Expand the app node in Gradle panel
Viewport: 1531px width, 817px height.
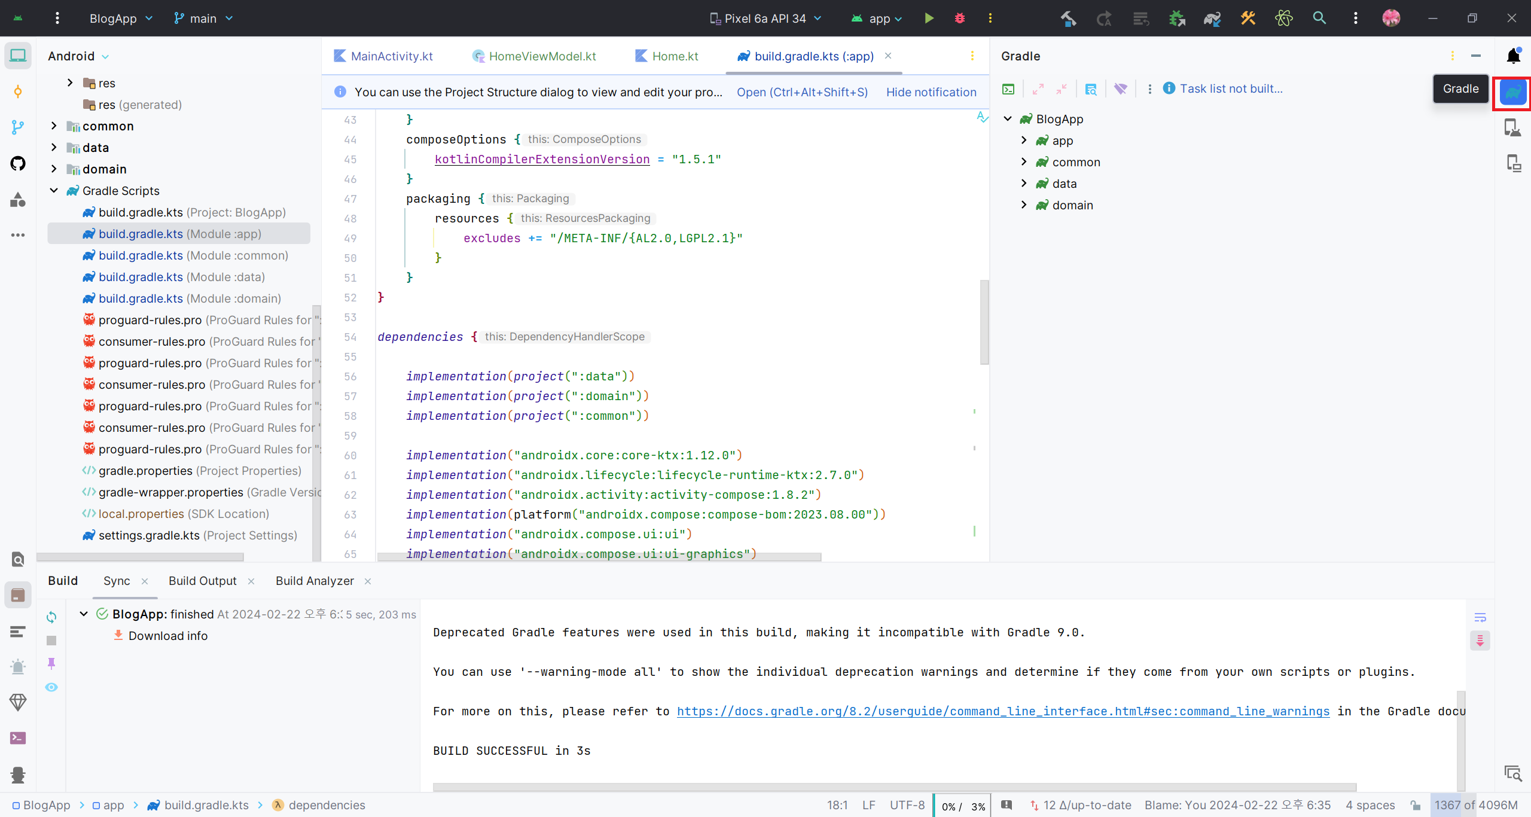[x=1024, y=141]
